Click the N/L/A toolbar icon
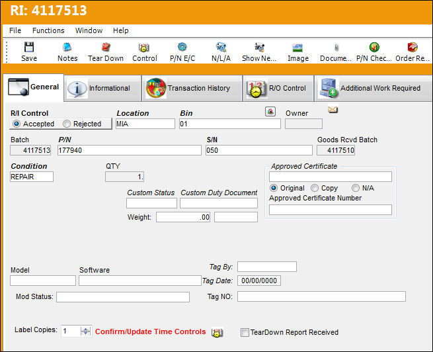The image size is (433, 352). (221, 47)
